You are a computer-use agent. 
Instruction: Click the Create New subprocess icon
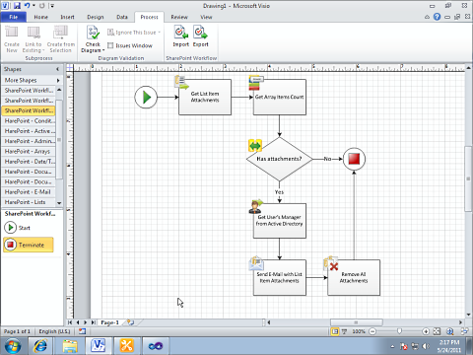point(12,33)
